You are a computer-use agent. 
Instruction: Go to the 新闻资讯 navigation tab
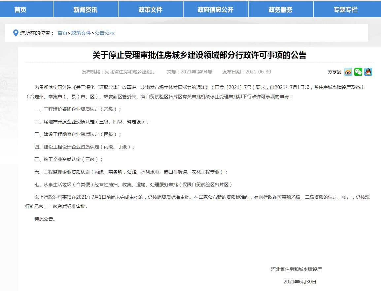pyautogui.click(x=85, y=10)
